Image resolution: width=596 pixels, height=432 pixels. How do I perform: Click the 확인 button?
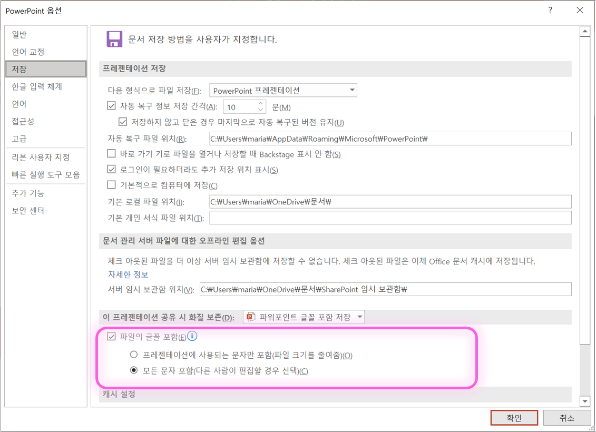point(514,418)
